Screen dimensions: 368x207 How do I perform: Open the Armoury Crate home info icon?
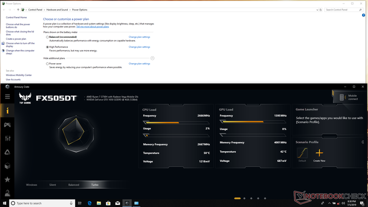7,110
